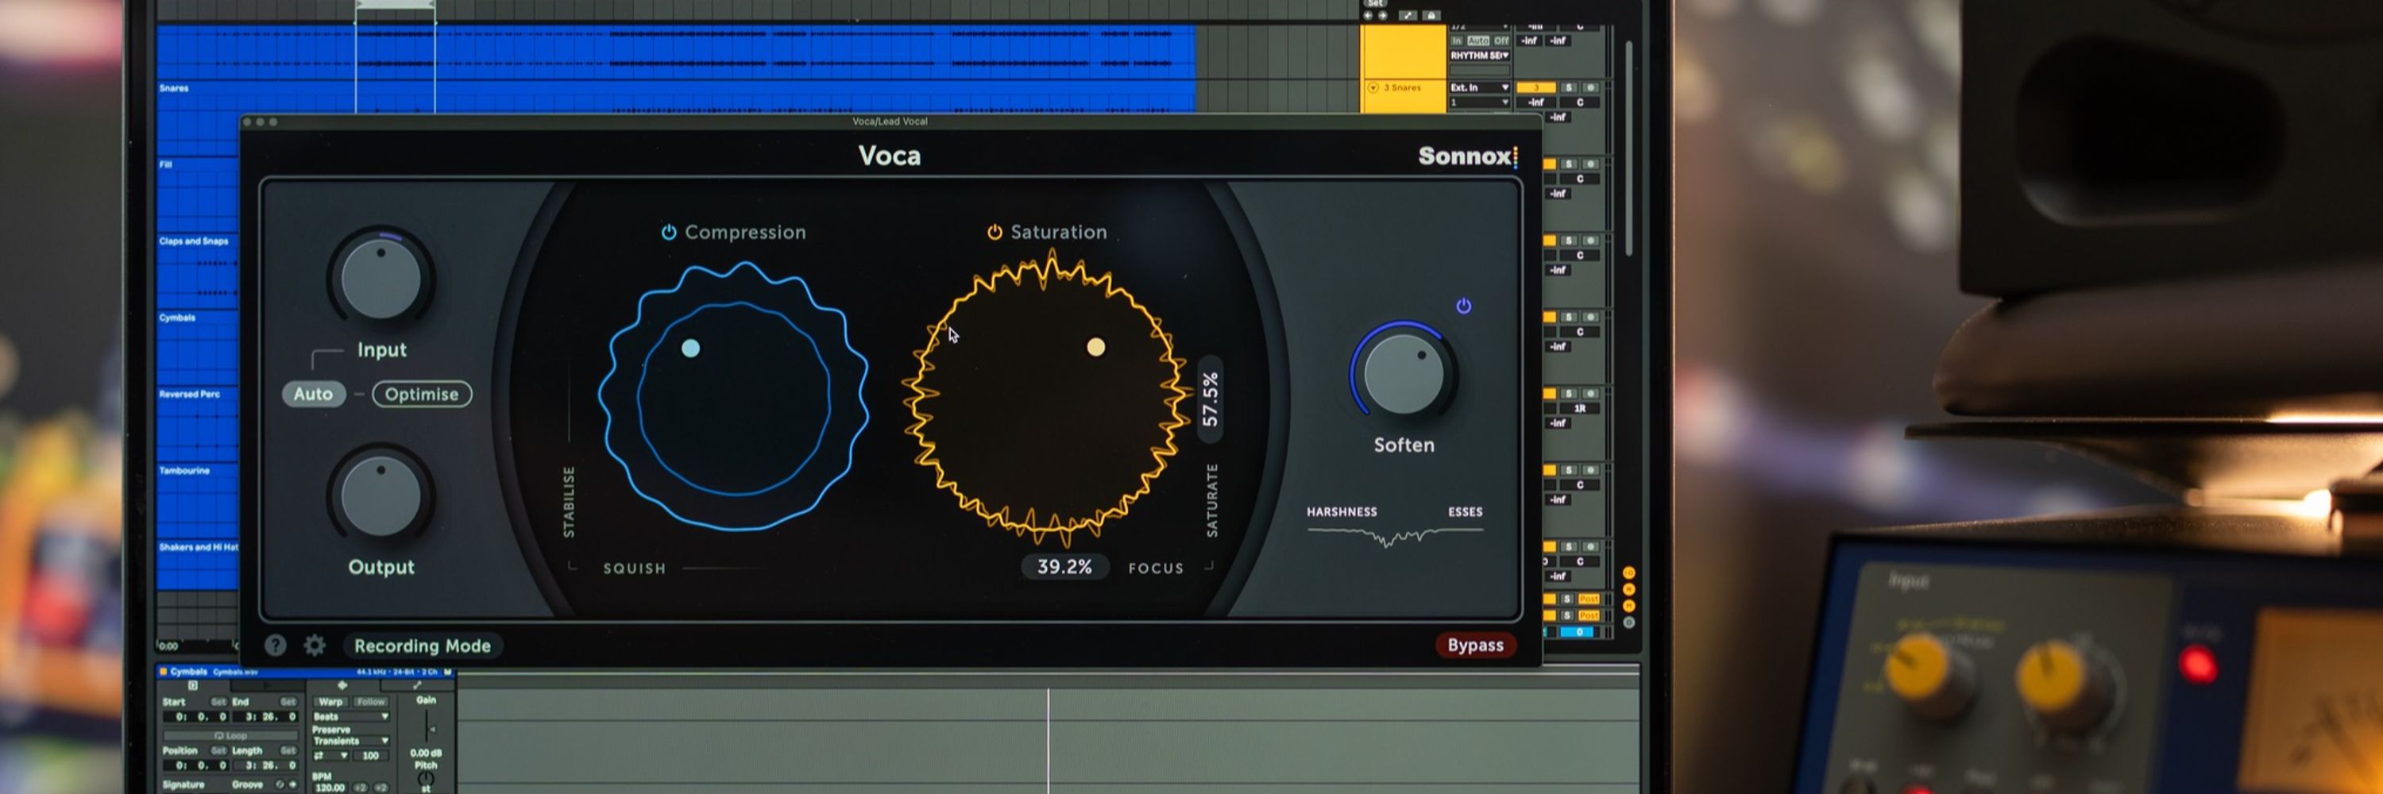This screenshot has width=2383, height=794.
Task: Hot-swap groove icon next to Groove label
Action: click(280, 784)
